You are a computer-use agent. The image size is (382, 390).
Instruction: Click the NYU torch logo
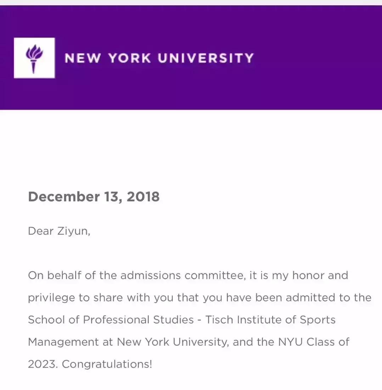coord(34,58)
